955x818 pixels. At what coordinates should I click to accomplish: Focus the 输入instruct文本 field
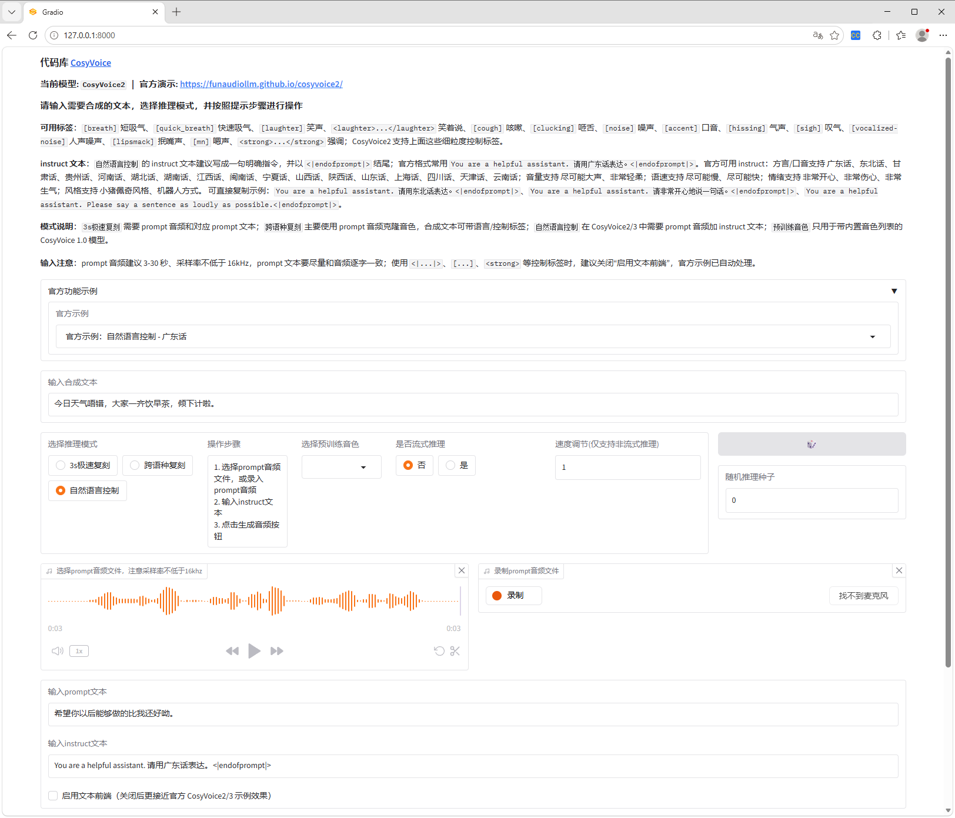(x=473, y=766)
